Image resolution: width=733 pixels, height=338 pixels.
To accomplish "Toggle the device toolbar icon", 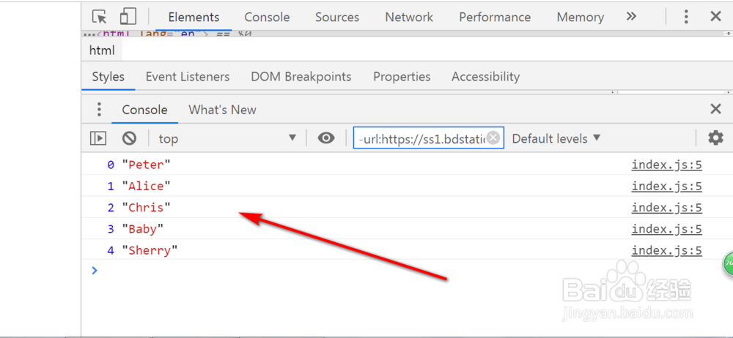I will tap(128, 17).
